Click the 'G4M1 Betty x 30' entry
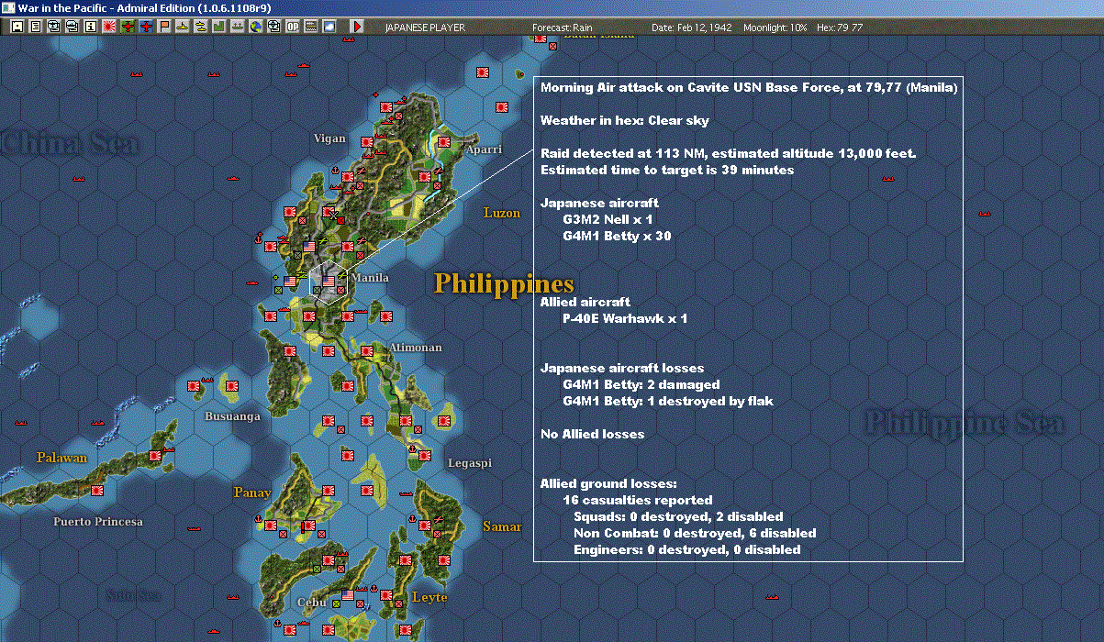 pos(617,236)
